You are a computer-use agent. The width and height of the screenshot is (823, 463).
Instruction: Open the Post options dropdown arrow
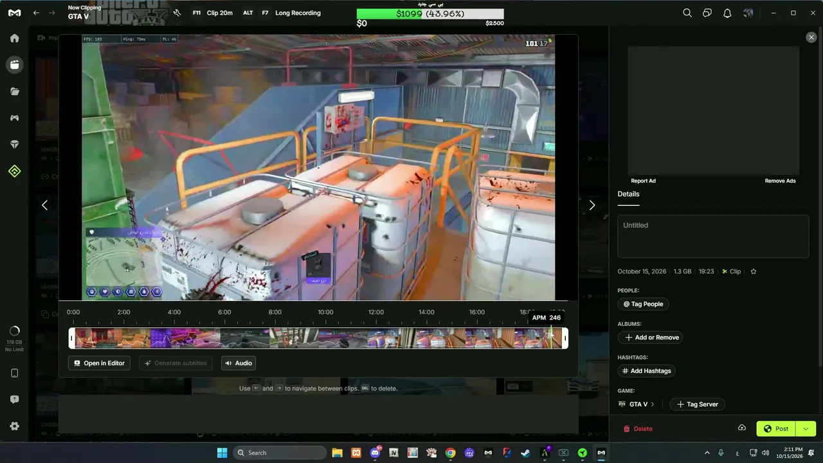(806, 429)
